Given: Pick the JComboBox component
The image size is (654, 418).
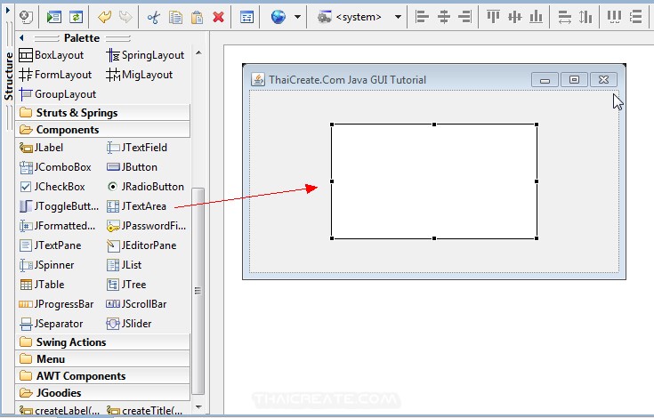Looking at the screenshot, I should (55, 167).
